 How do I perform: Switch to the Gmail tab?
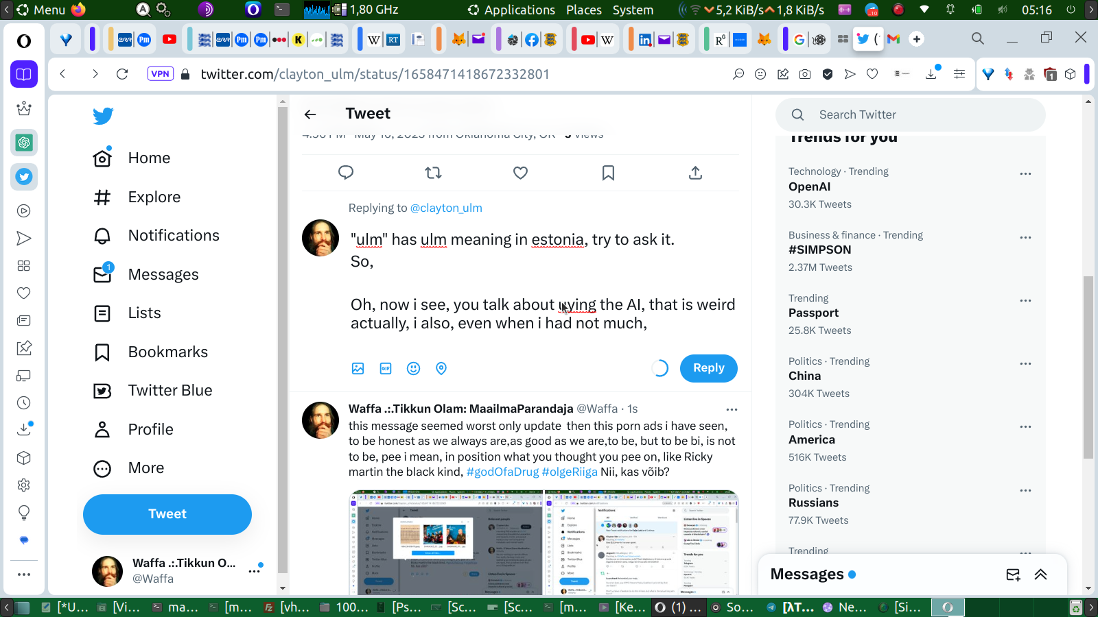coord(893,39)
